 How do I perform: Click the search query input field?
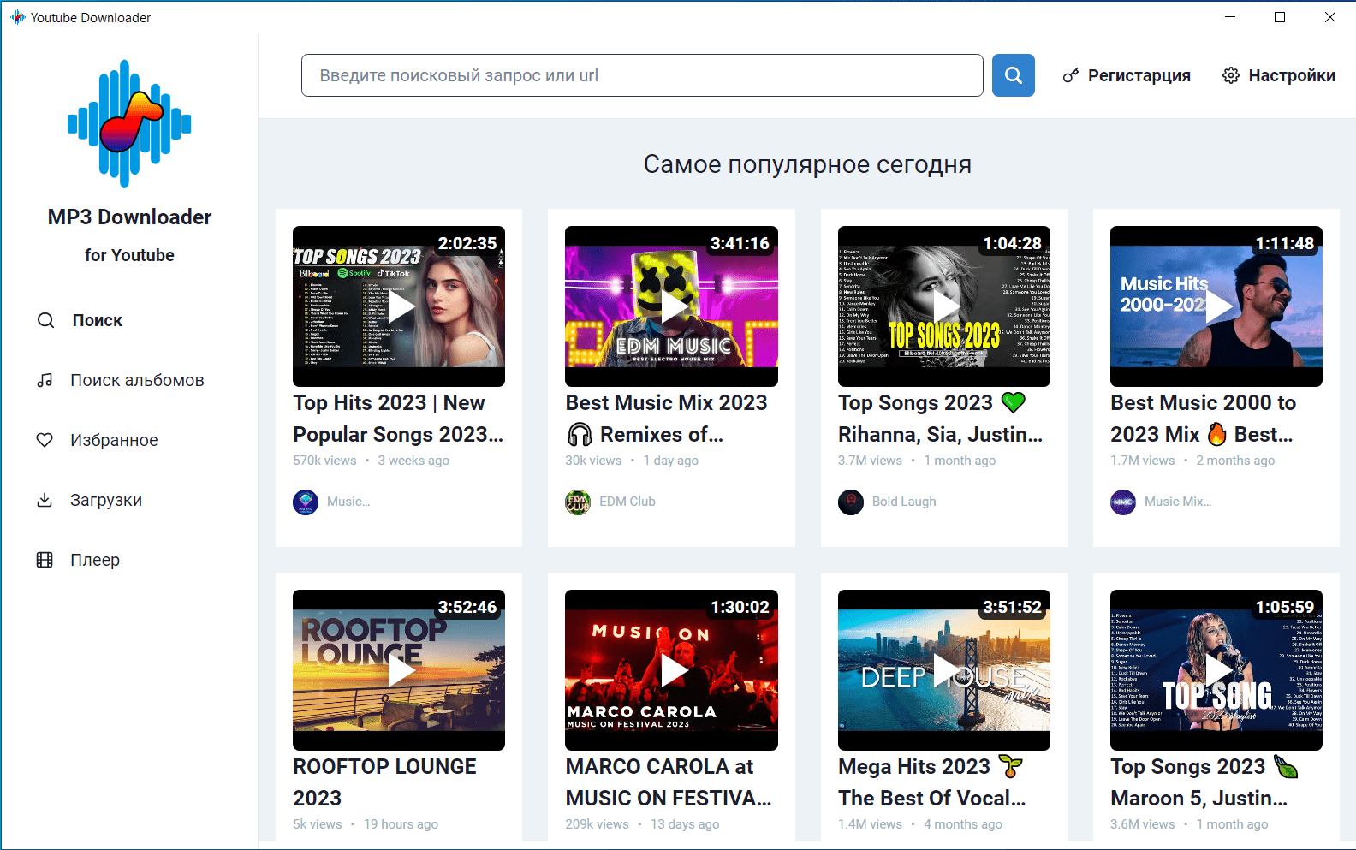tap(642, 75)
